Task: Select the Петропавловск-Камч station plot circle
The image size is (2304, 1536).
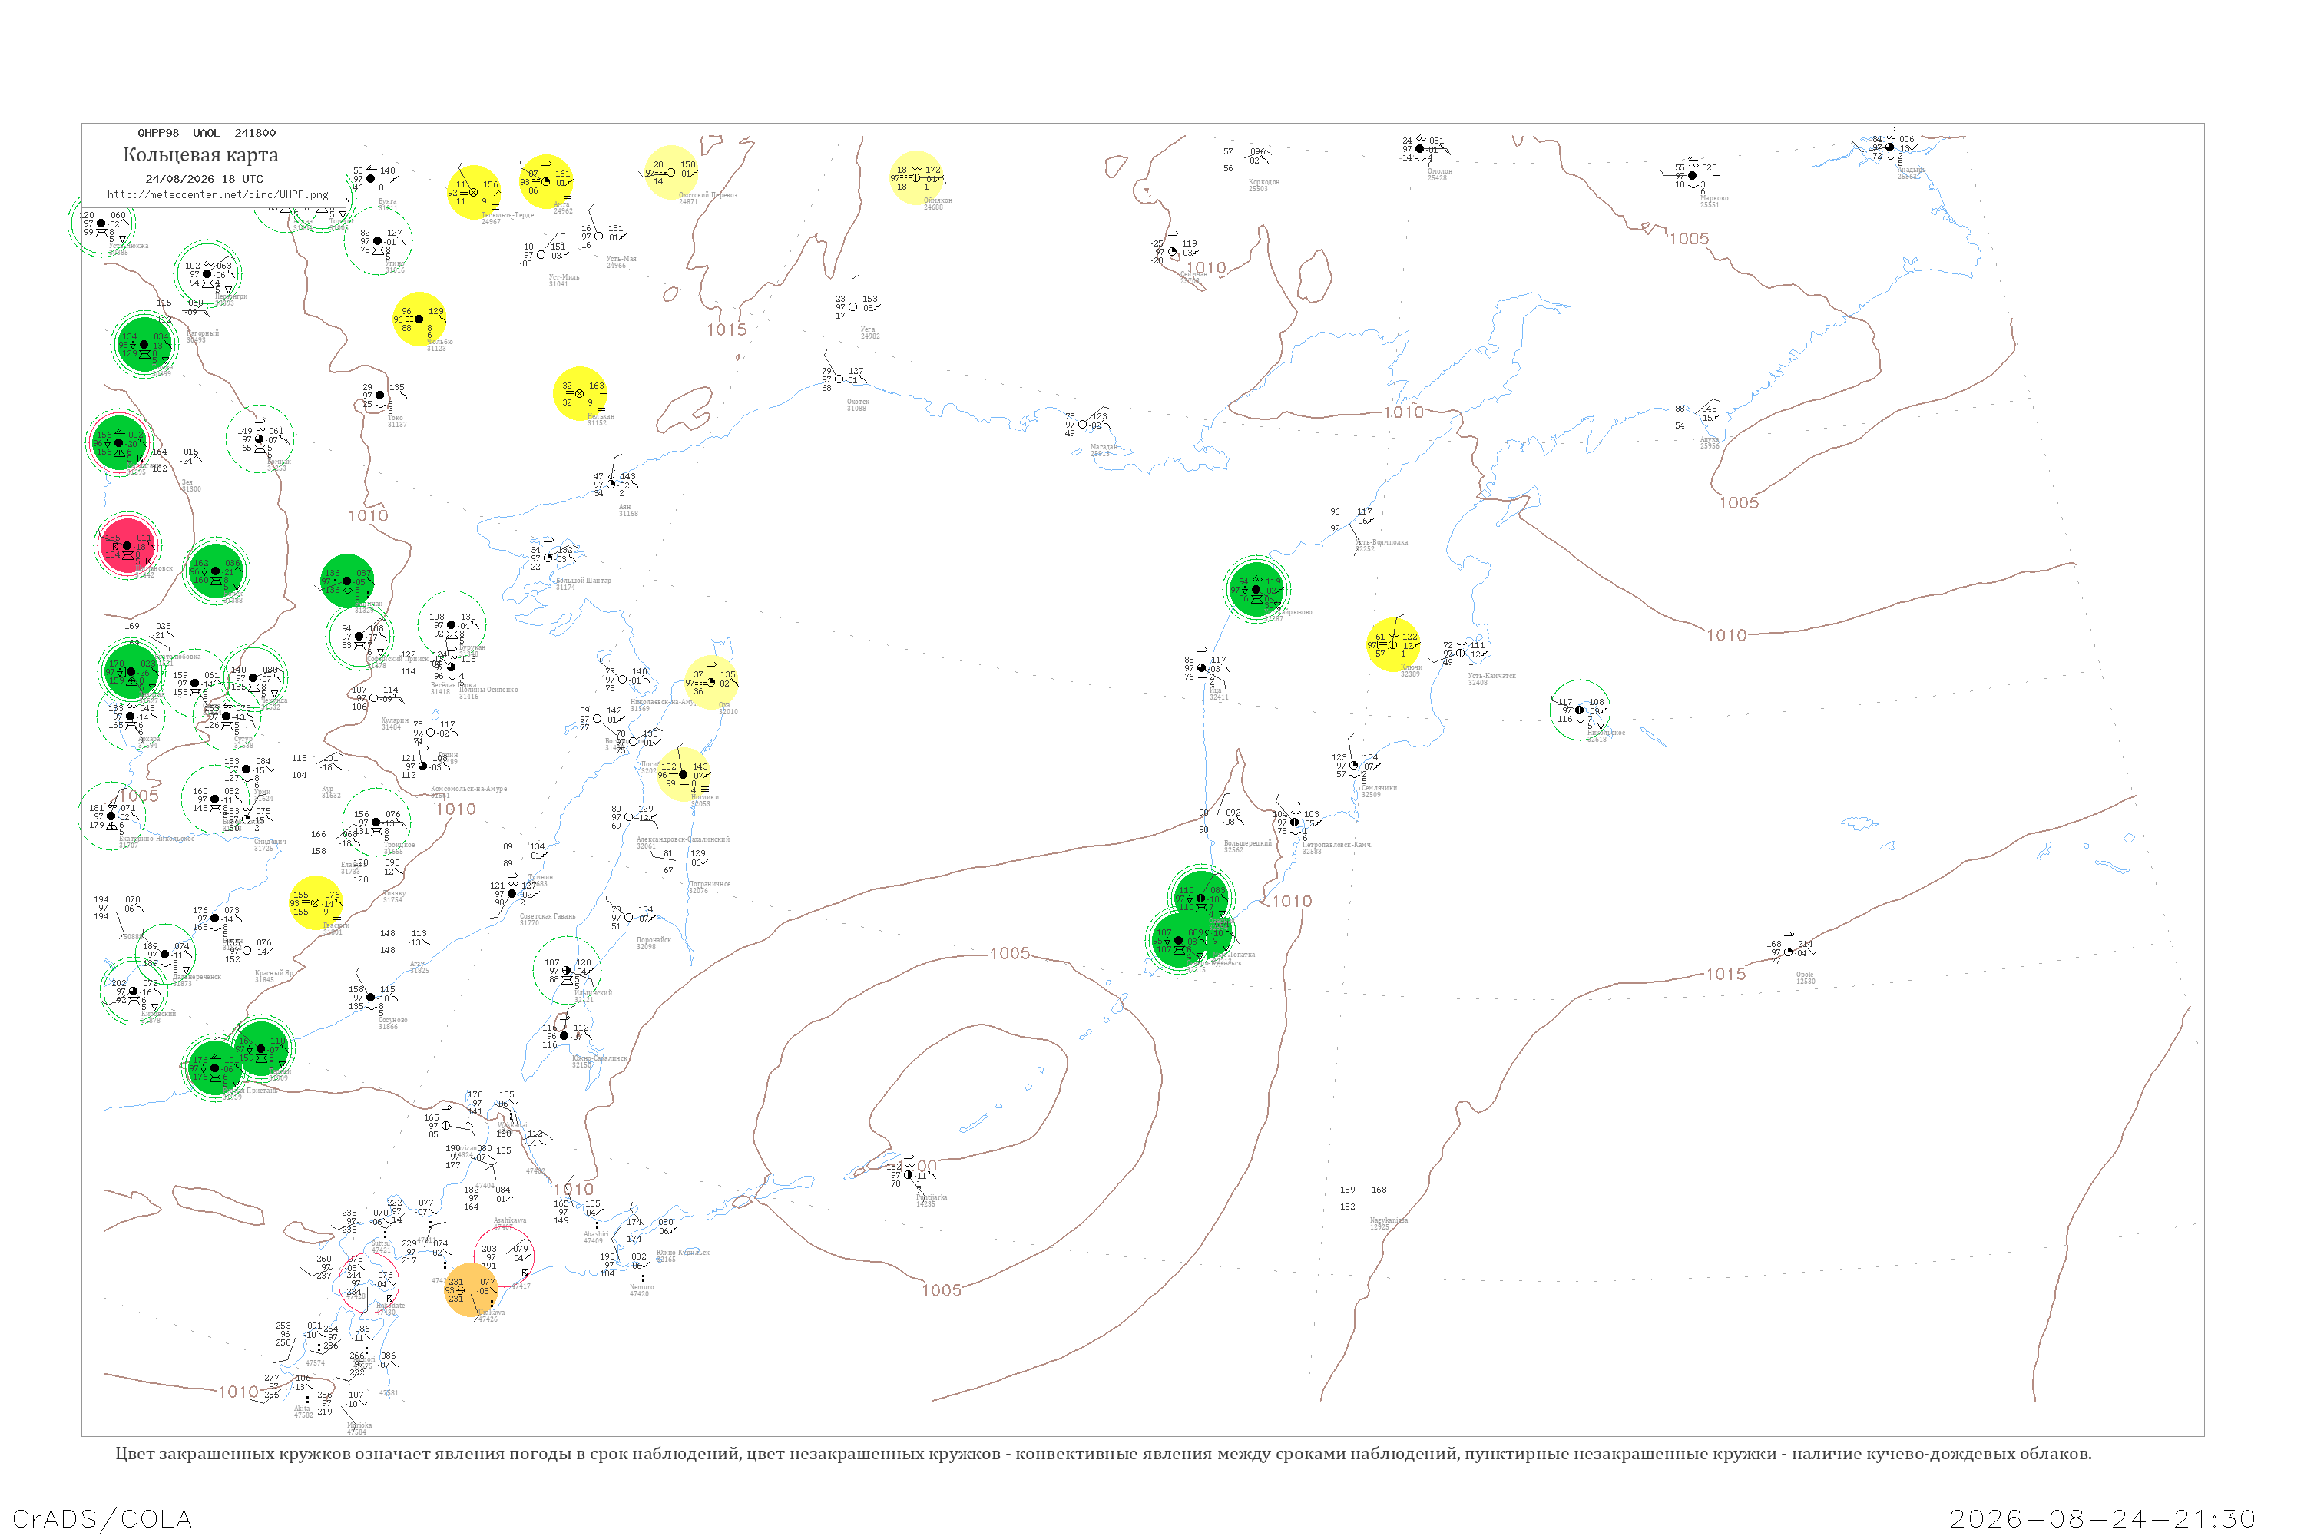Action: (x=1294, y=823)
